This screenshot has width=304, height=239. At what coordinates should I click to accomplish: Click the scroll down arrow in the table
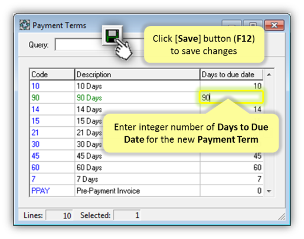pyautogui.click(x=269, y=191)
